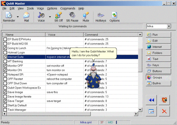The image size is (177, 125).
Task: Enable the Hotmail Login checkbox
Action: click(5, 53)
